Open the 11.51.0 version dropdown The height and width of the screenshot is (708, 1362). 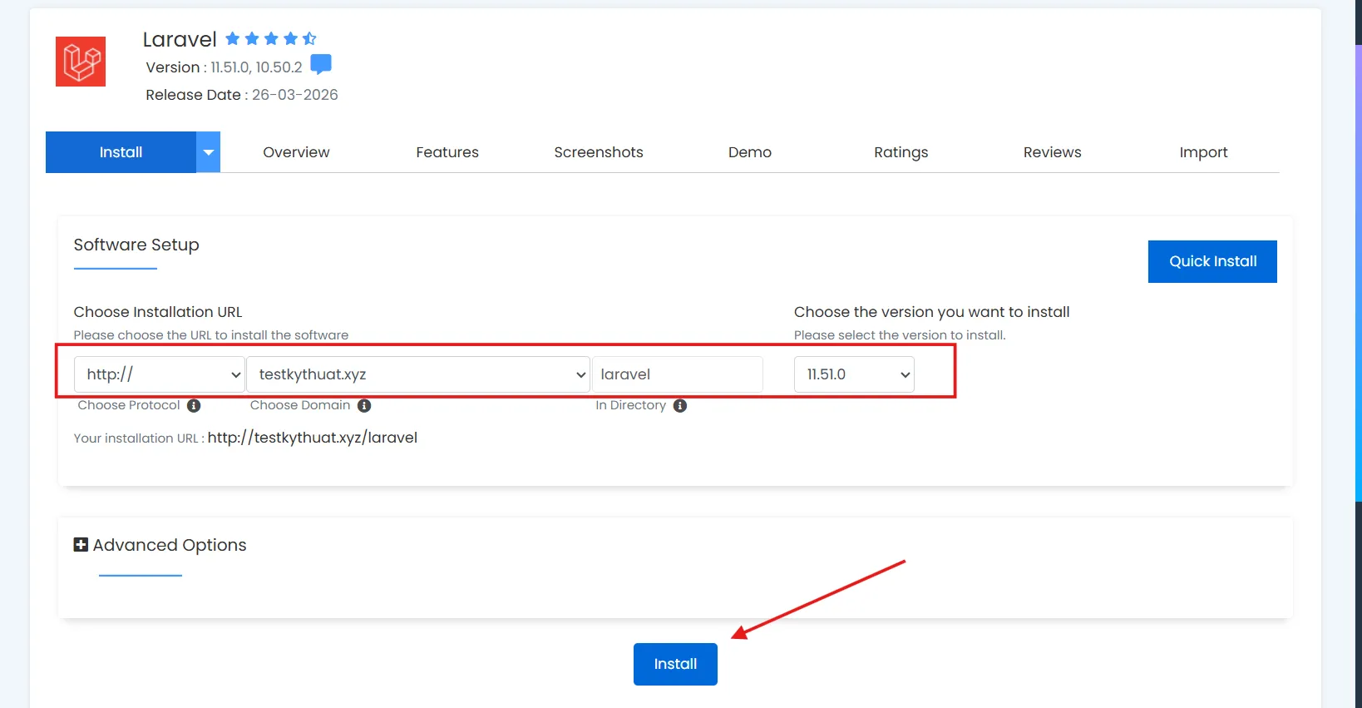click(x=854, y=374)
